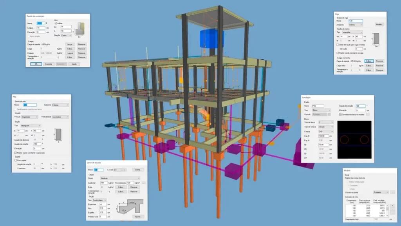Open Ajuda in the retaining wall dialog
The image size is (401, 226).
(74, 64)
